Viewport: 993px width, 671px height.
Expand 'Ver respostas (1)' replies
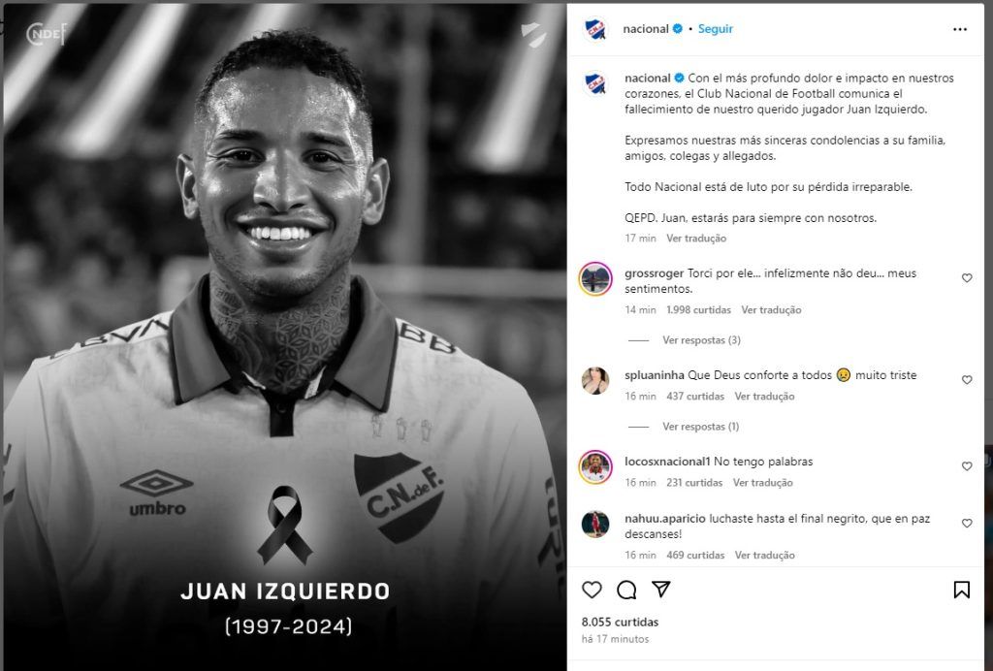(x=700, y=426)
